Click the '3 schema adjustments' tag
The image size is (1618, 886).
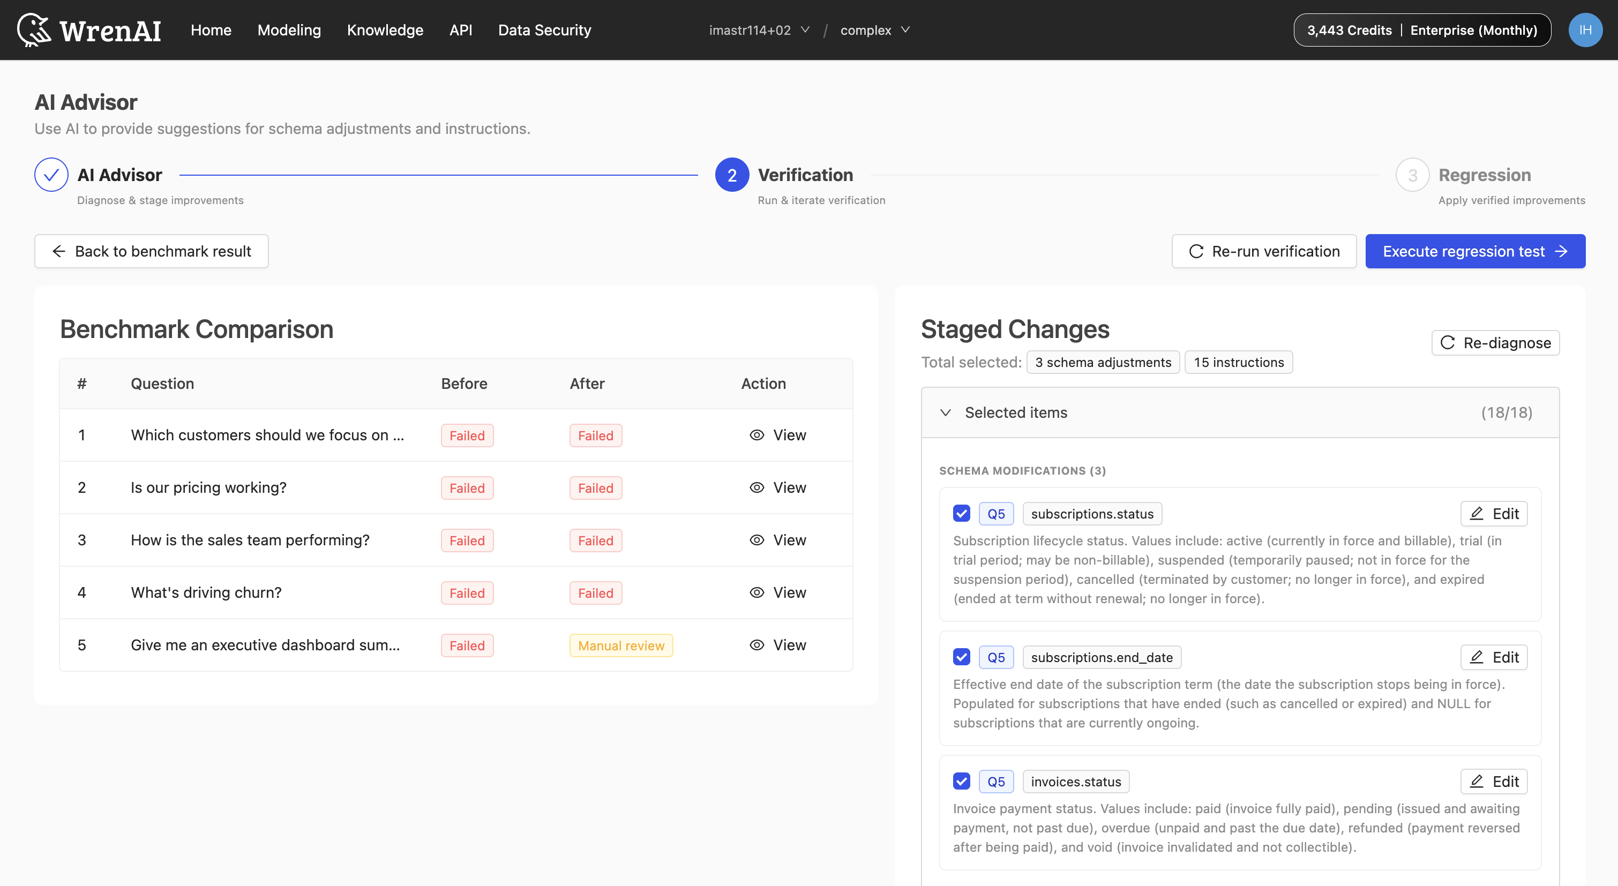[1103, 362]
